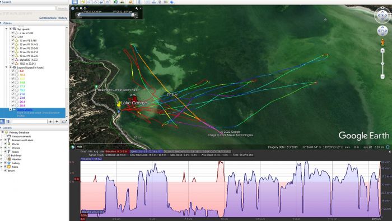Click the look-around compass control
The image size is (392, 221).
click(x=382, y=16)
